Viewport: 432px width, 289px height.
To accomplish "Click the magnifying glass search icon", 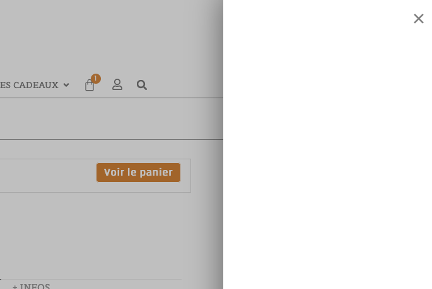I will pyautogui.click(x=142, y=85).
